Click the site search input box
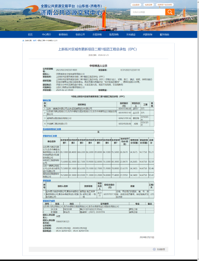Screen dimensions: 199x261 (x=148, y=12)
